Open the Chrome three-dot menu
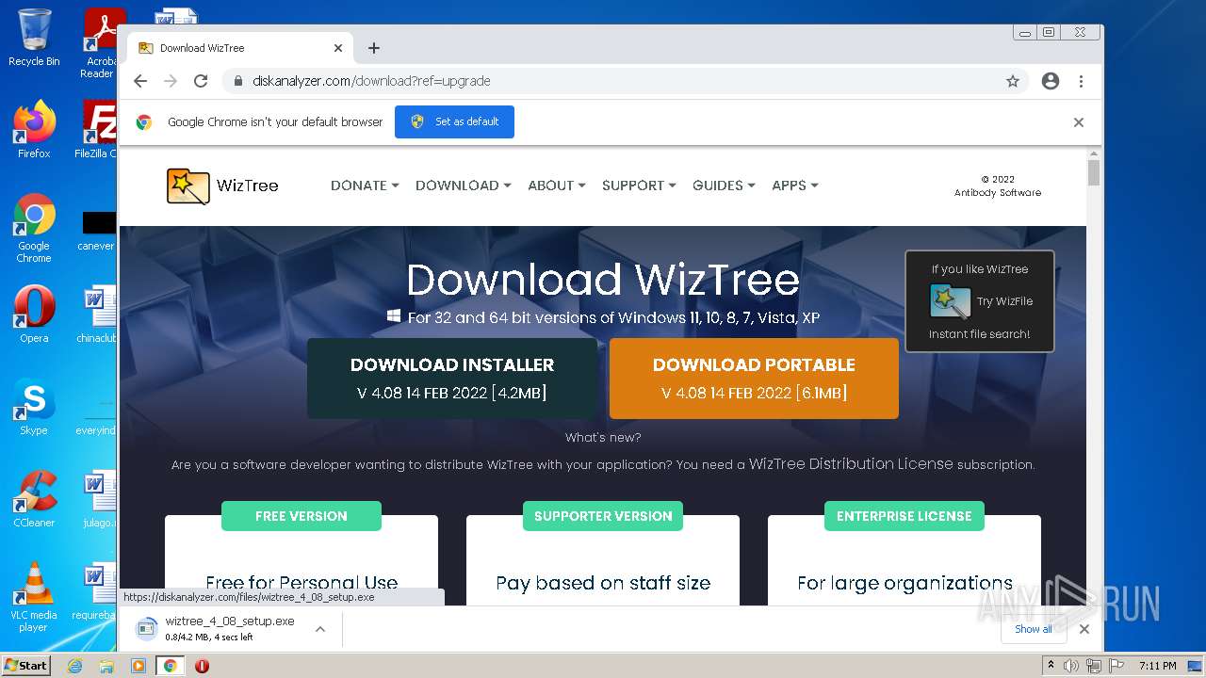Image resolution: width=1206 pixels, height=678 pixels. point(1081,81)
